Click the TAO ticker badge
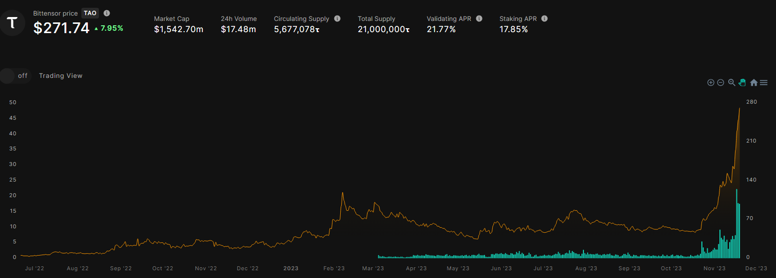The height and width of the screenshot is (278, 776). (x=90, y=13)
